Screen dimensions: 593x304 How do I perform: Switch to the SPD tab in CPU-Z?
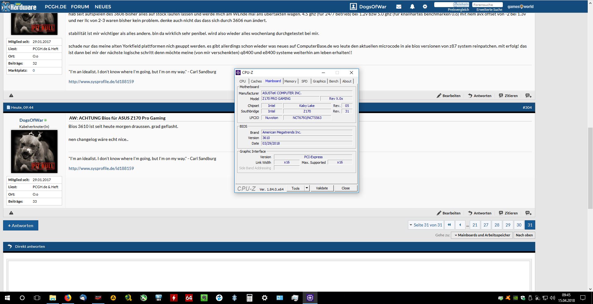[305, 81]
